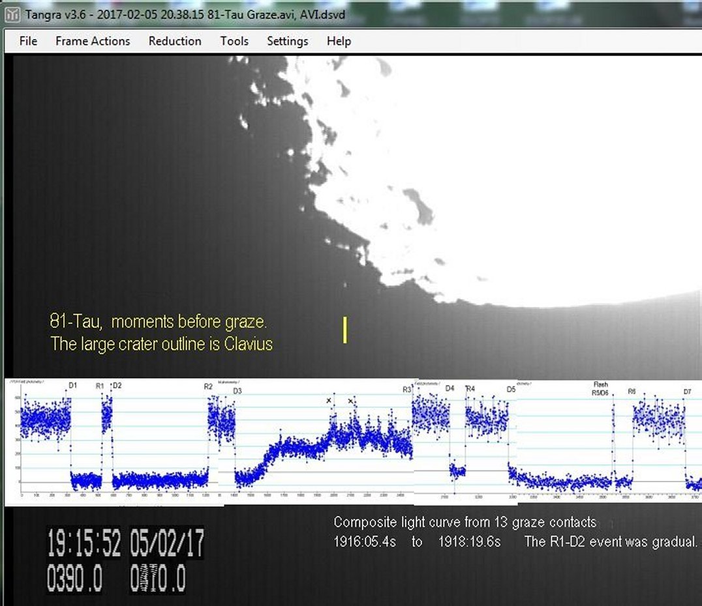The width and height of the screenshot is (702, 606).
Task: Click the 19:15:52 timestamp overlay
Action: coord(84,543)
